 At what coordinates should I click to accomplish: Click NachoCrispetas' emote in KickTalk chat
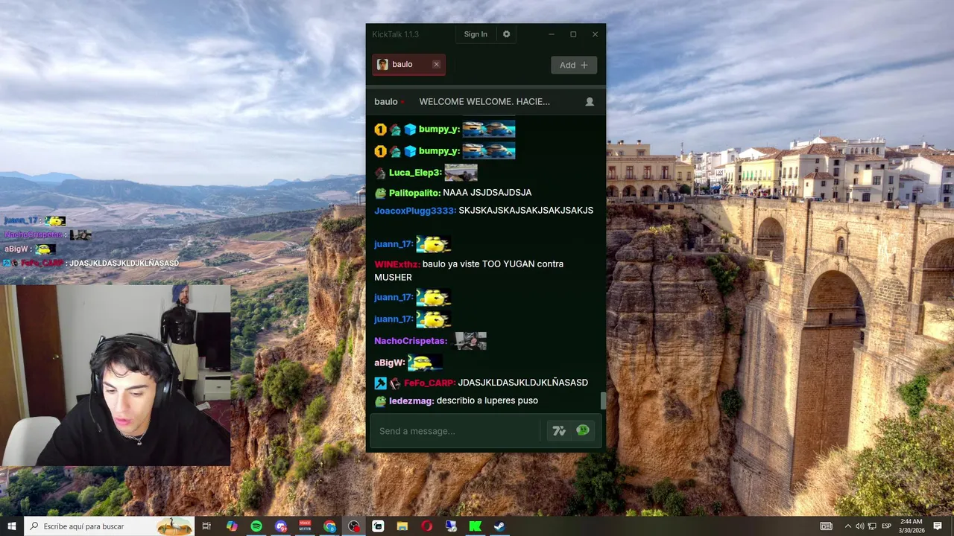[470, 341]
